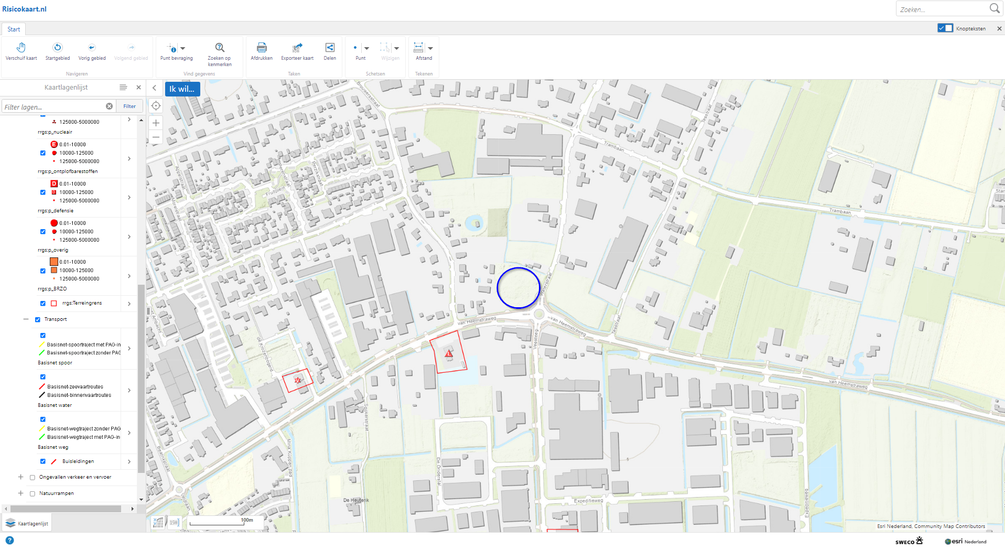
Task: Click Exporteer kaart icon
Action: (297, 48)
